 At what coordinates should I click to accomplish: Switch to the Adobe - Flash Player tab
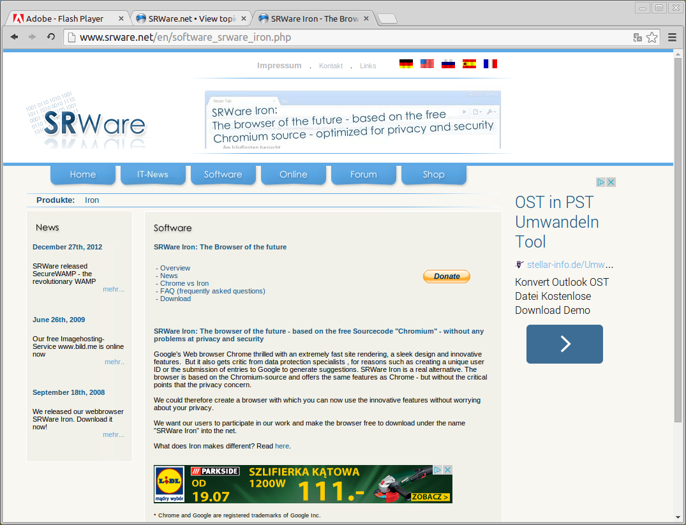click(64, 18)
